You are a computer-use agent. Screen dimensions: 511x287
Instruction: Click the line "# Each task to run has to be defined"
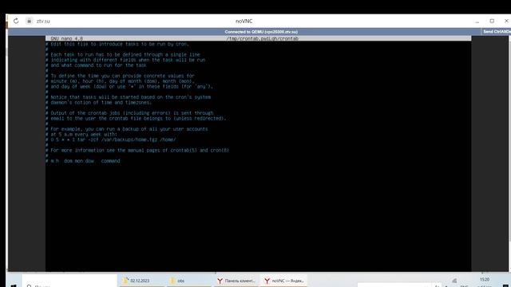(x=123, y=55)
